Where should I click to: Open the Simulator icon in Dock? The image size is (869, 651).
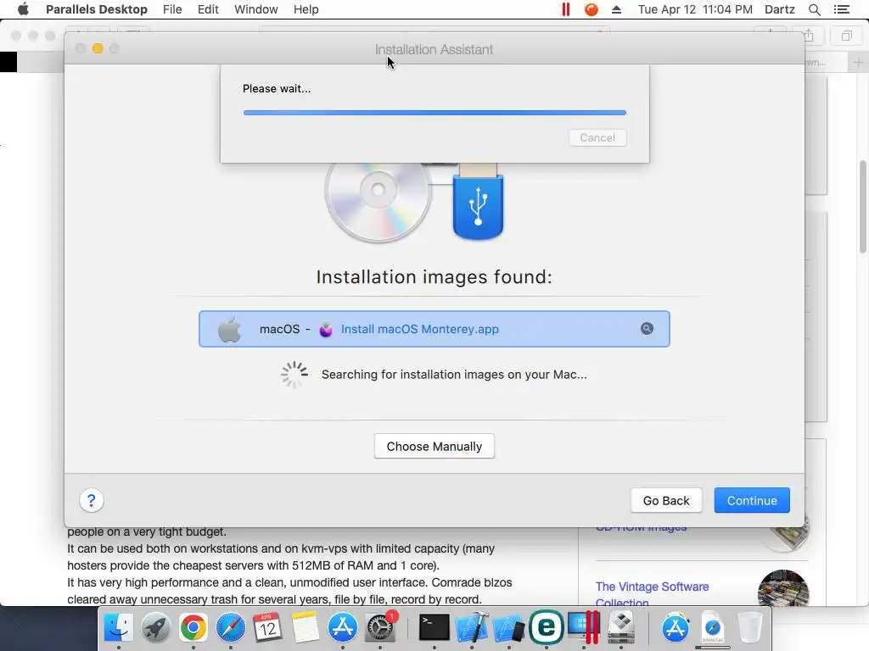click(509, 628)
